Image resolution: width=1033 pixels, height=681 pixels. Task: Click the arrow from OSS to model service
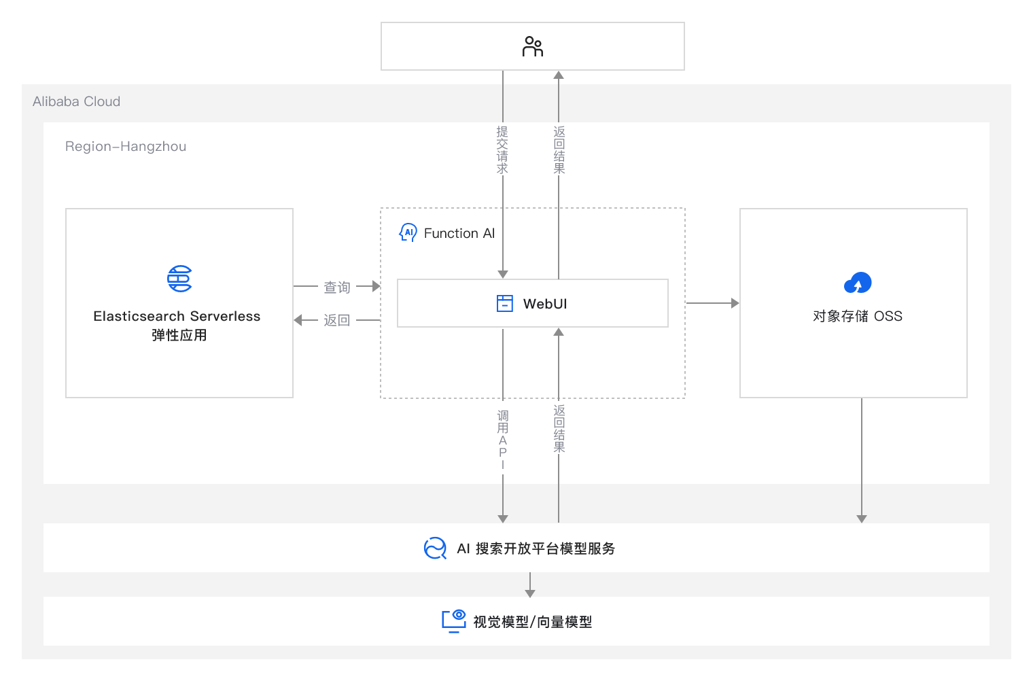coord(862,462)
